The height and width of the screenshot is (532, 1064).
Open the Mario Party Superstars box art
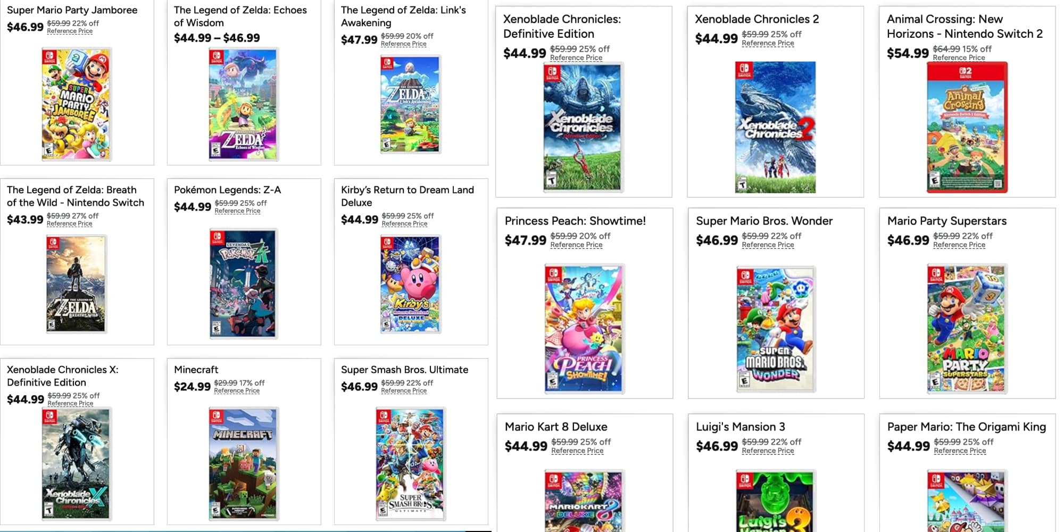967,329
